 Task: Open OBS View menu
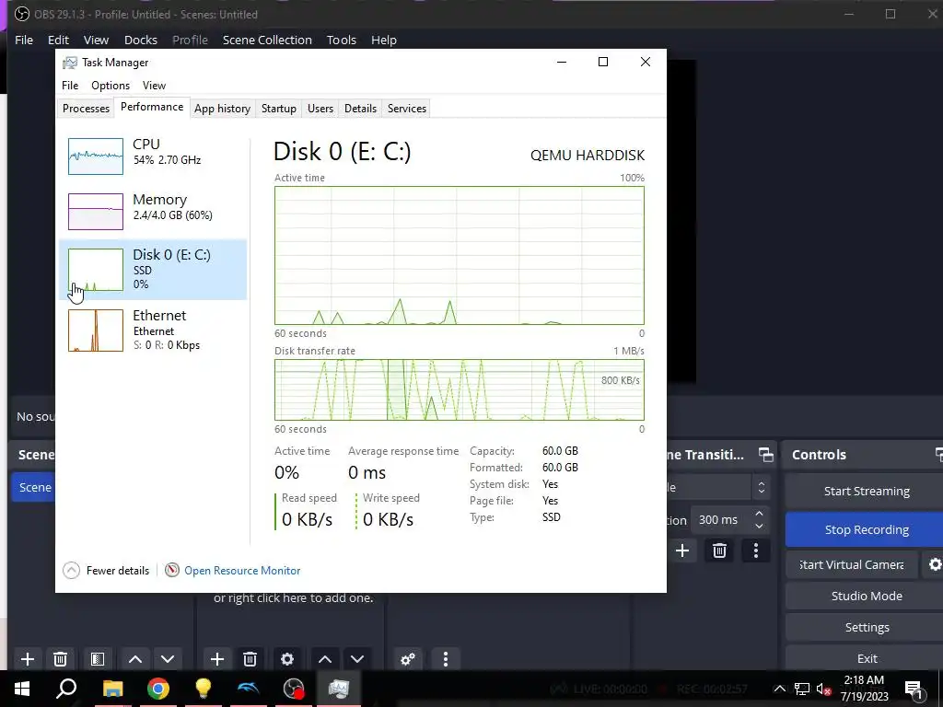[x=96, y=40]
